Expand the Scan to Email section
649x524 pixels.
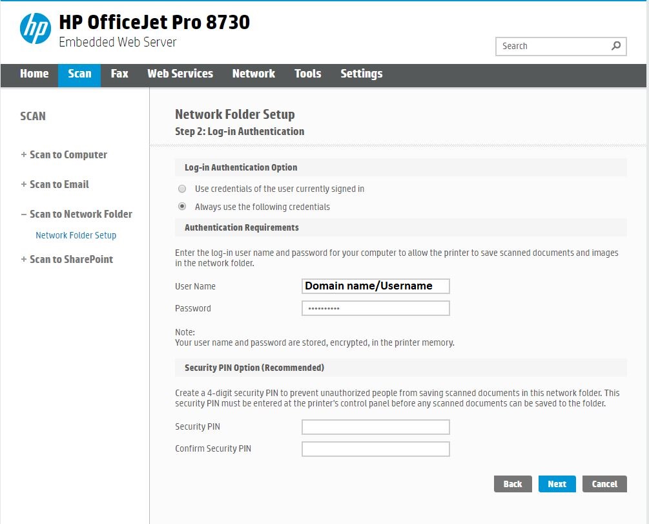tap(55, 185)
